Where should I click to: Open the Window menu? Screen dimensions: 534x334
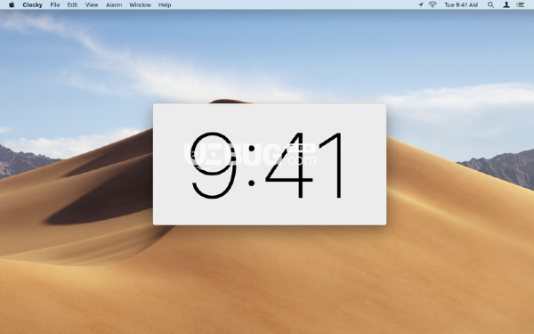click(x=140, y=4)
